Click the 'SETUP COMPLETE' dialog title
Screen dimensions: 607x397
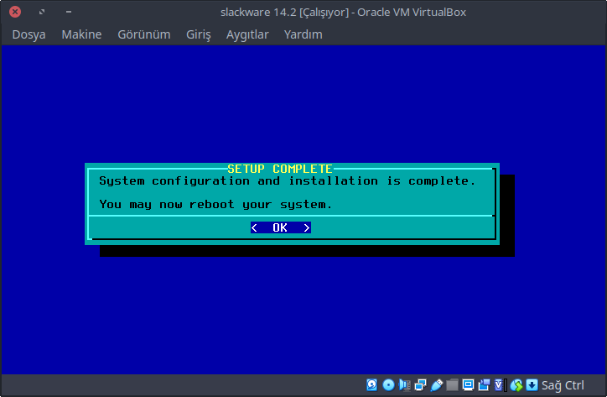click(x=280, y=169)
